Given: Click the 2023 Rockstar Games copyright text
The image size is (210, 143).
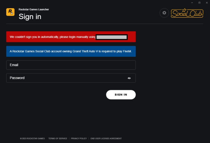Looking at the screenshot, I should (x=32, y=139).
